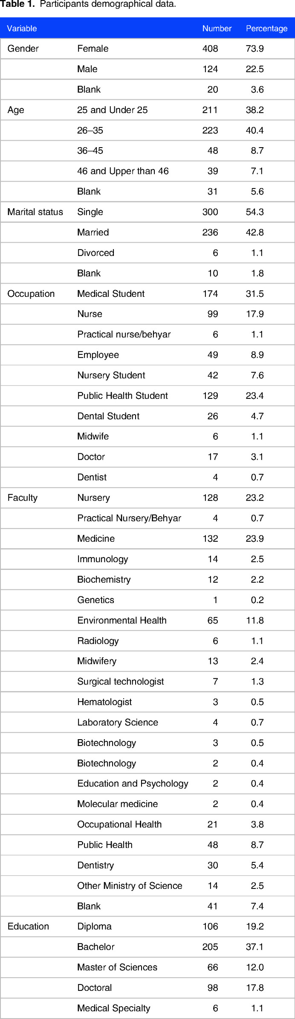
Task: Select the Environmental Health faculty row
Action: 147,621
